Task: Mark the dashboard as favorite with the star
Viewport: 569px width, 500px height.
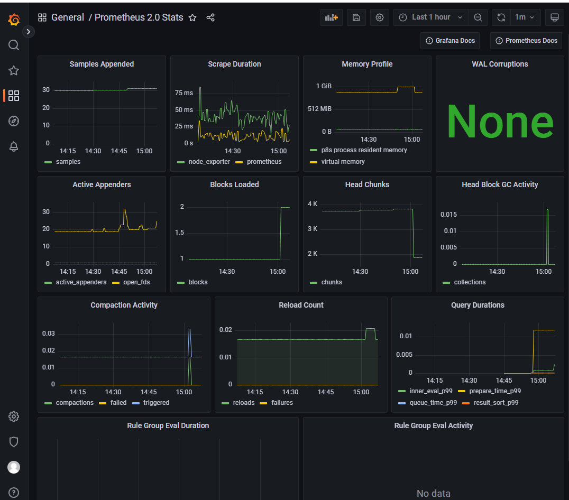Action: click(x=192, y=17)
